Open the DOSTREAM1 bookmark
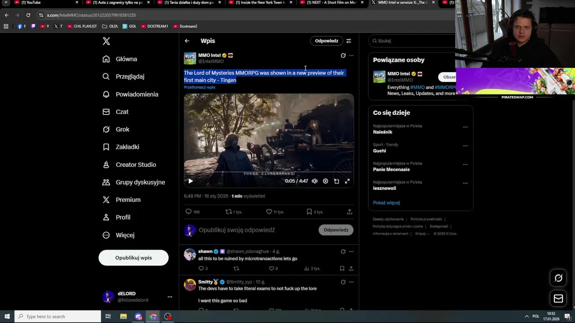Viewport: 575px width, 323px height. click(155, 26)
